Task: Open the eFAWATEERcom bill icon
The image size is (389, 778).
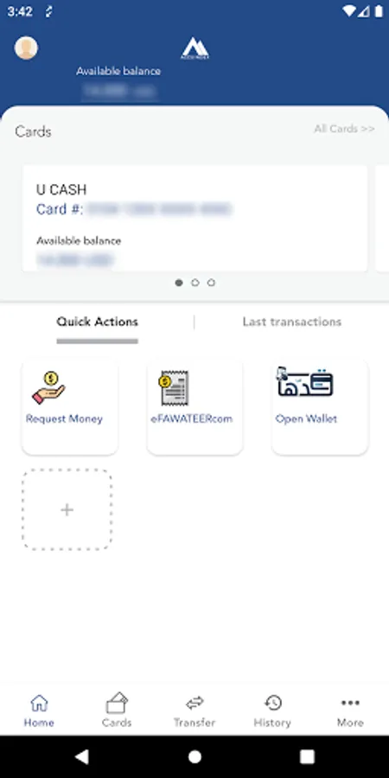Action: (x=174, y=387)
